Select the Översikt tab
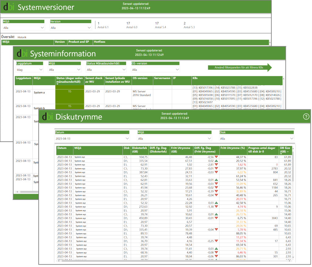The image size is (312, 267). (8, 37)
